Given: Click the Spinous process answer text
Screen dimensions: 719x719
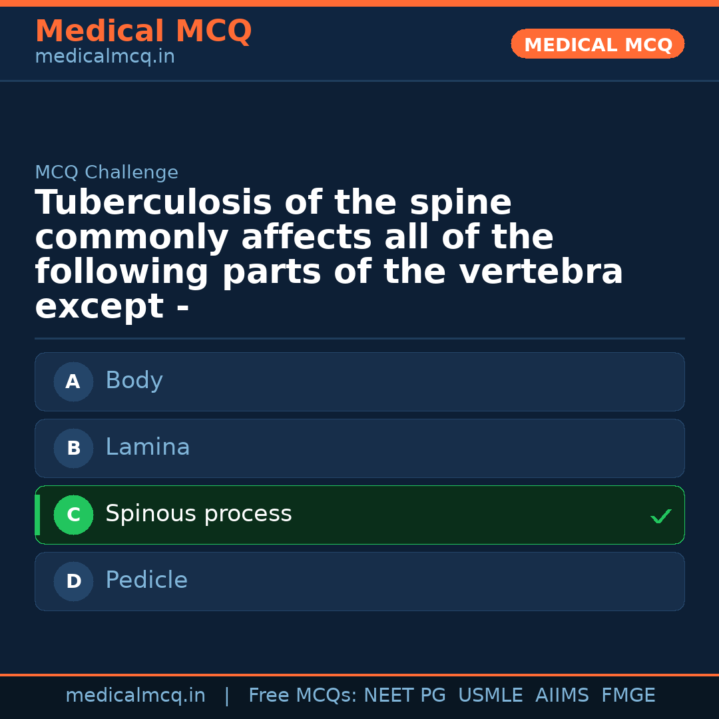Looking at the screenshot, I should [198, 514].
